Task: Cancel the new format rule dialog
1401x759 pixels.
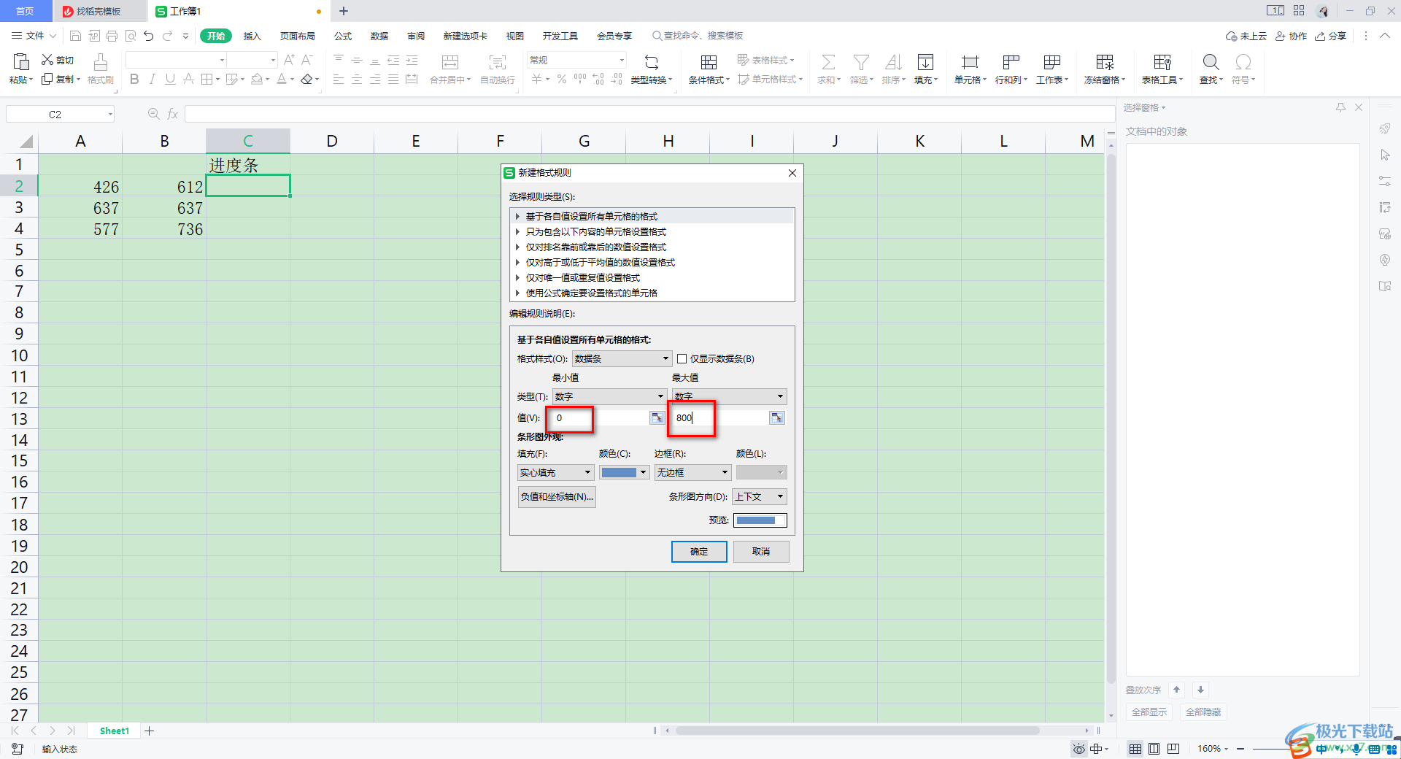Action: tap(761, 551)
